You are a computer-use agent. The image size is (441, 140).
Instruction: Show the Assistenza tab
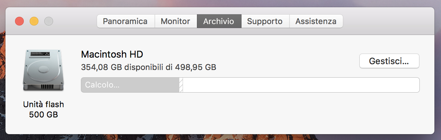(x=316, y=21)
